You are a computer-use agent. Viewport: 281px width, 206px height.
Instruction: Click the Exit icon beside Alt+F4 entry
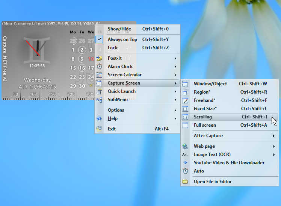click(99, 129)
